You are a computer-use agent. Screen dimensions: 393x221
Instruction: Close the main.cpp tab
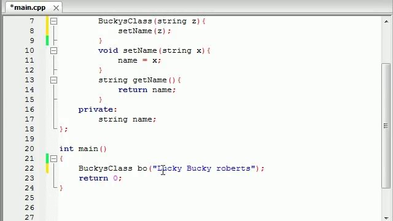pos(56,8)
